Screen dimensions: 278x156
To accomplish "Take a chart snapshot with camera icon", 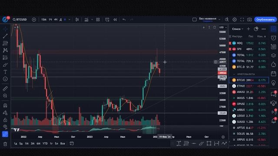I will (x=249, y=19).
